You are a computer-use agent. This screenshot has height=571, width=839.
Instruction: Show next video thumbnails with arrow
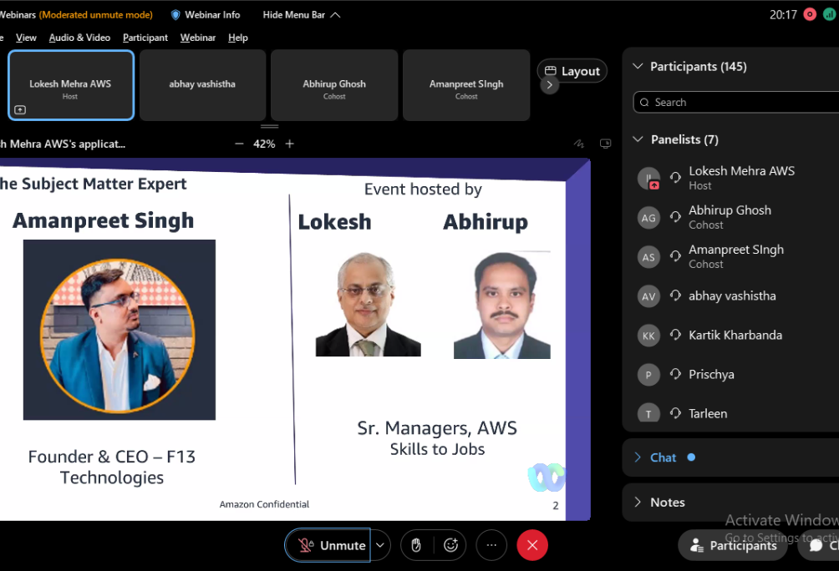click(549, 84)
